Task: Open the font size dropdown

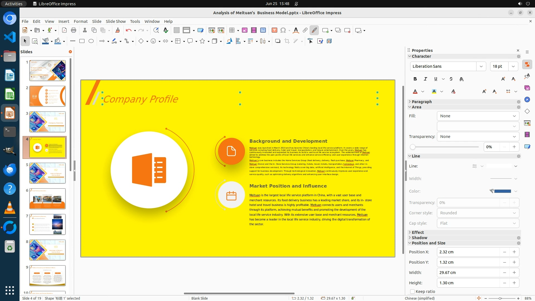Action: pos(513,66)
